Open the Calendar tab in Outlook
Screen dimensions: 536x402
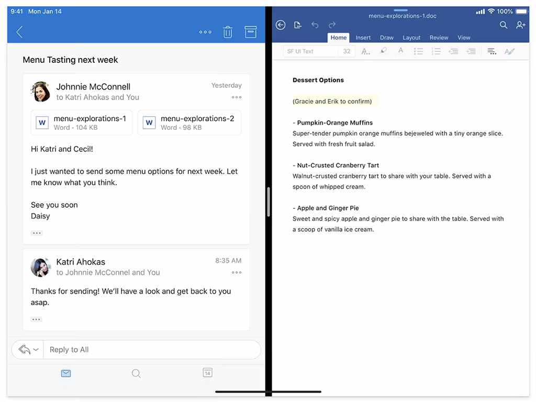coord(207,373)
